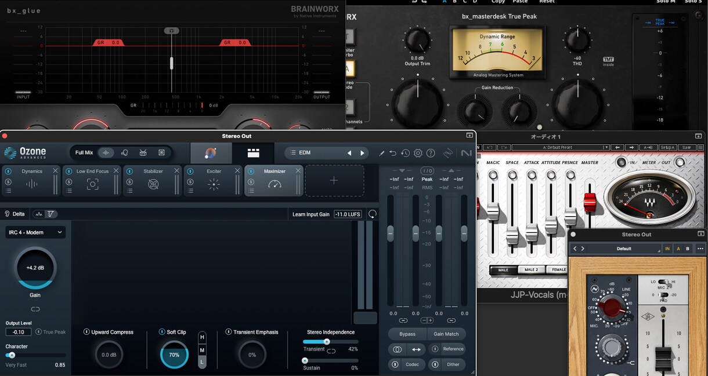Click the I/O meter options icon above Peak
708x376 pixels.
click(427, 171)
